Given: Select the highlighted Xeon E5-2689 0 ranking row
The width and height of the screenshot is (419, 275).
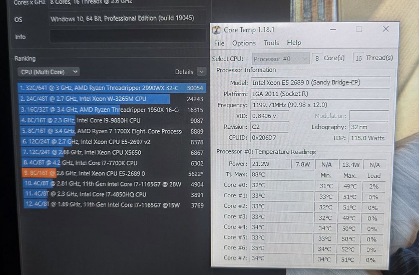Looking at the screenshot, I should click(114, 173).
